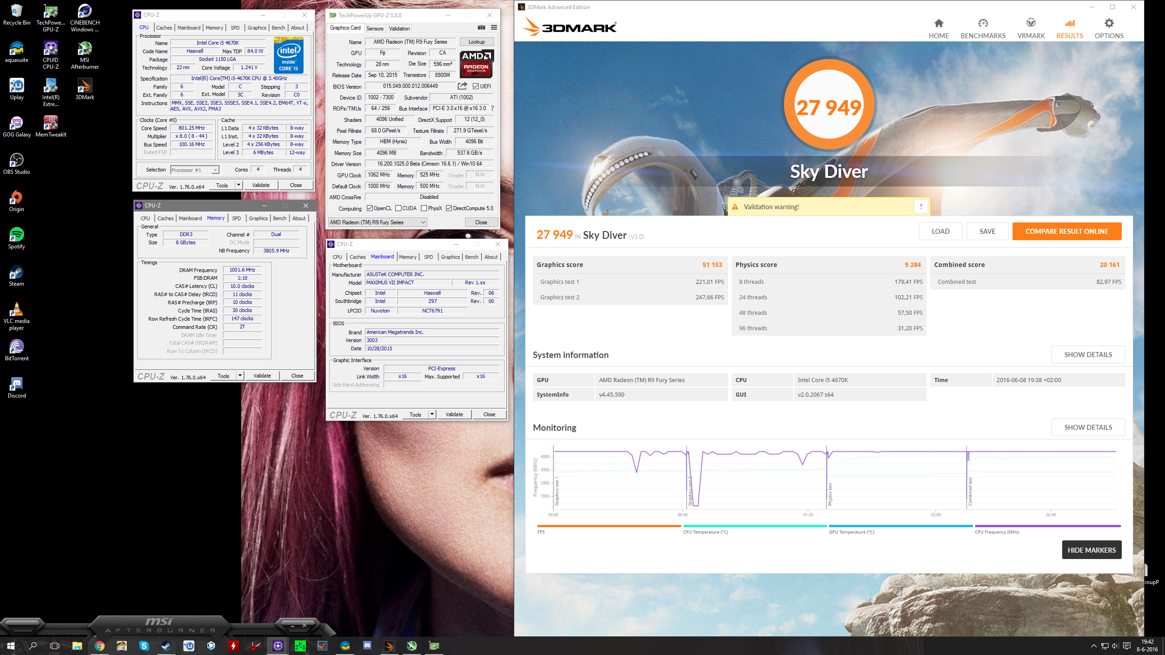
Task: Click the taskbar clock showing 19:42
Action: 1147,645
